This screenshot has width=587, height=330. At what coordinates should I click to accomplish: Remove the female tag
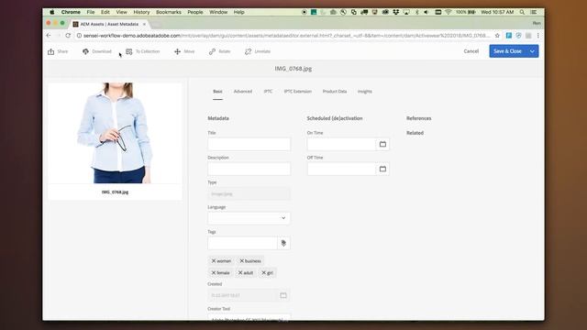214,273
